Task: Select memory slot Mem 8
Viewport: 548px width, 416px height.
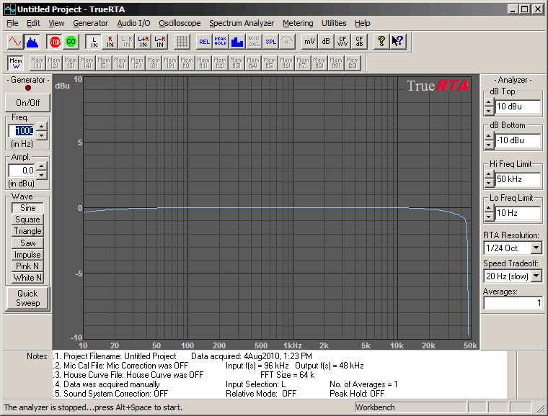Action: pos(154,63)
